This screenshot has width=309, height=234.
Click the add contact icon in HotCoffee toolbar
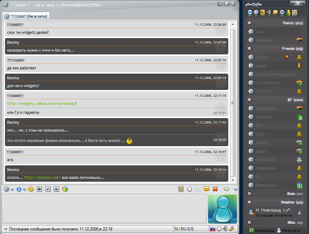(288, 12)
